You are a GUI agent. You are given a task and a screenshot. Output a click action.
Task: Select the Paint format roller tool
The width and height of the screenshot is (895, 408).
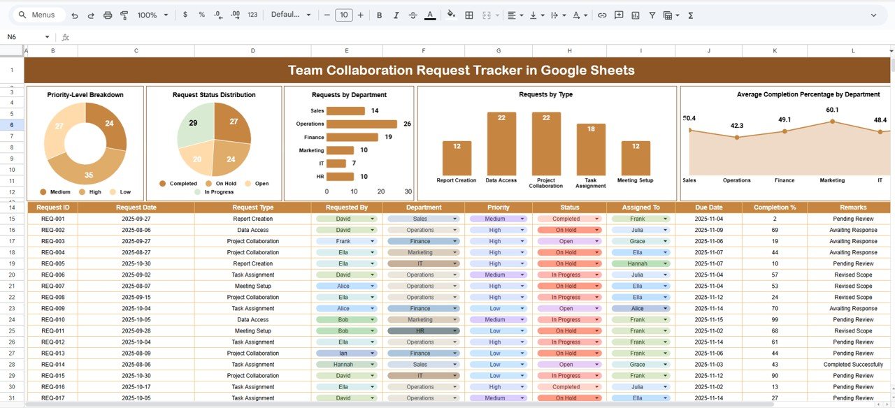point(124,15)
